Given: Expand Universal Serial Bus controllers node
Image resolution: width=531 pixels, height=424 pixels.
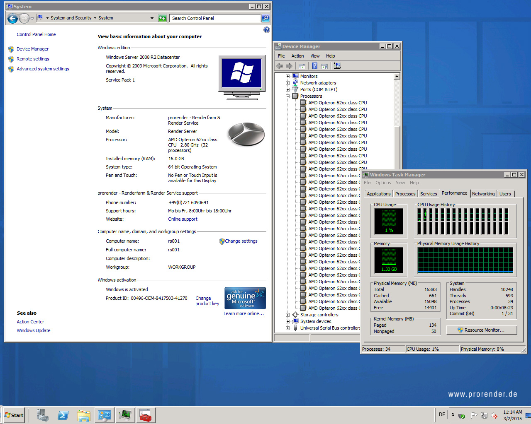Looking at the screenshot, I should (287, 328).
